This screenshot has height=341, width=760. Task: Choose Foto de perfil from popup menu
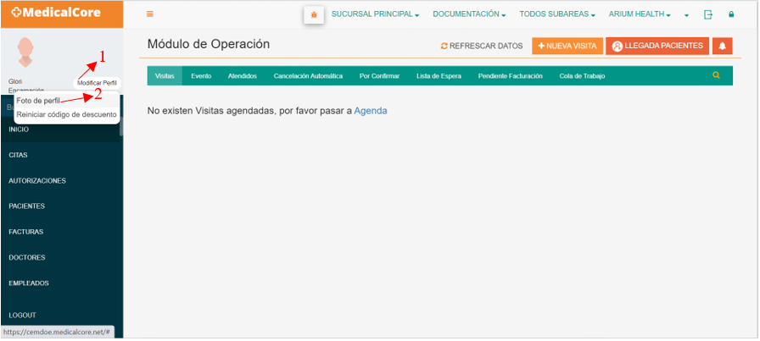(38, 101)
